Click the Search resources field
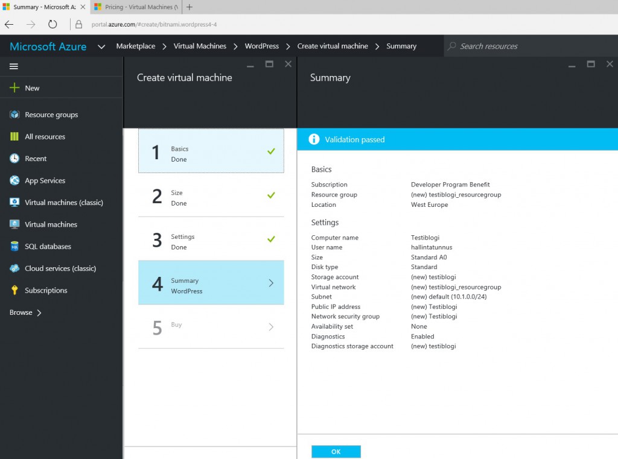Screen dimensions: 618x459 tap(530, 46)
